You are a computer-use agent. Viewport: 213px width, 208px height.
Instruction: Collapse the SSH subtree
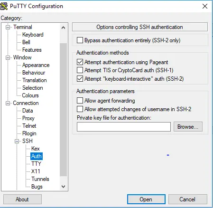point(17,141)
